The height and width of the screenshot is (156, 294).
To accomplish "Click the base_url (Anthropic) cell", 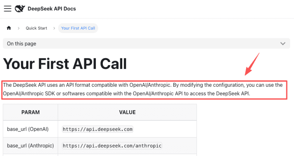I will [x=31, y=146].
